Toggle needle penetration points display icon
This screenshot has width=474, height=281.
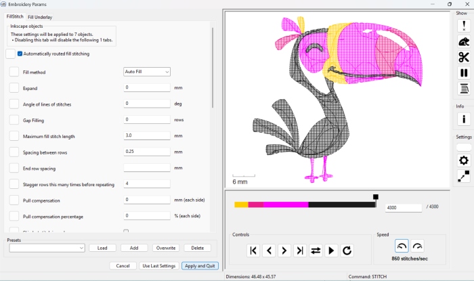[x=463, y=26]
